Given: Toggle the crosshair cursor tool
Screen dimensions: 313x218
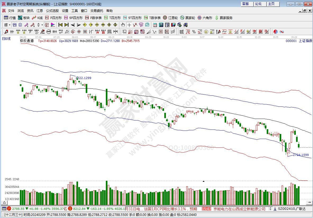Looking at the screenshot, I should point(129,25).
